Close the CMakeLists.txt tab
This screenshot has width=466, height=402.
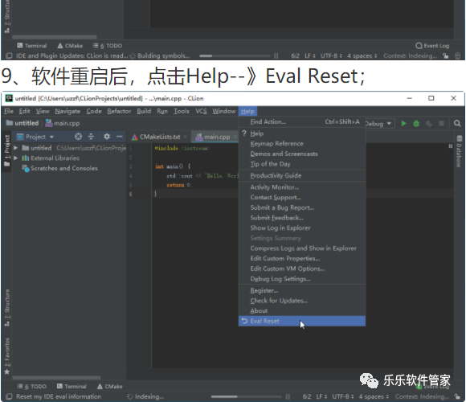click(x=186, y=137)
